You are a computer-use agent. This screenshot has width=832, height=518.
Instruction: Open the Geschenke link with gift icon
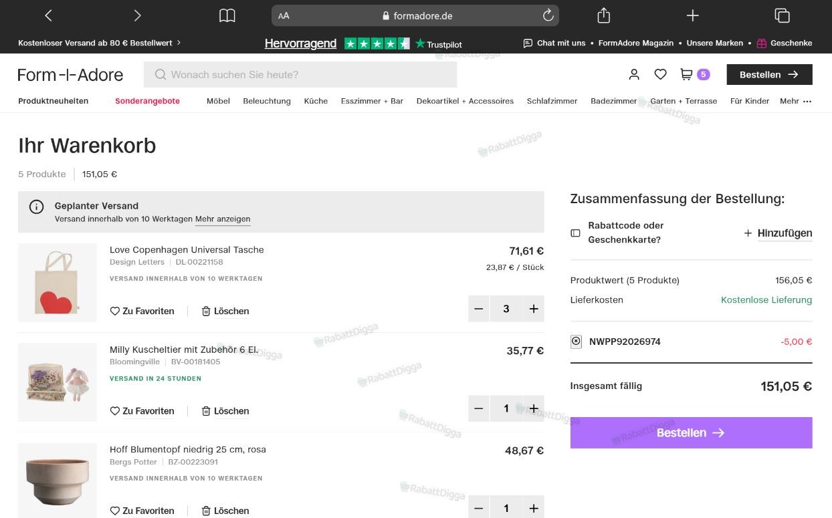tap(785, 43)
